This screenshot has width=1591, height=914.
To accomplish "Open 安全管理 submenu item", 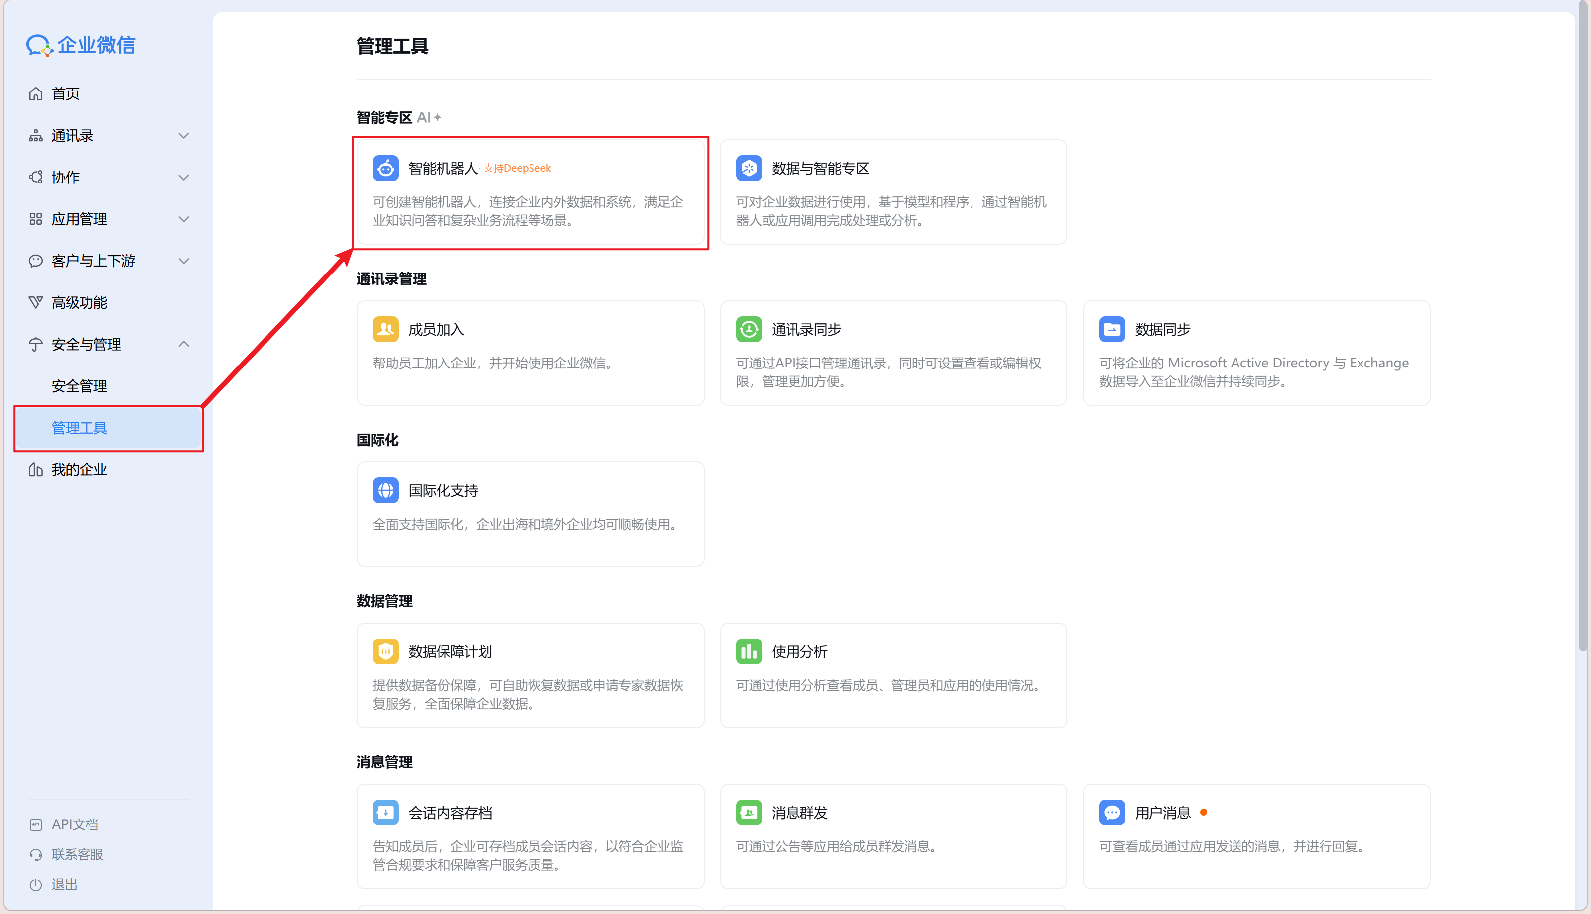I will 79,386.
